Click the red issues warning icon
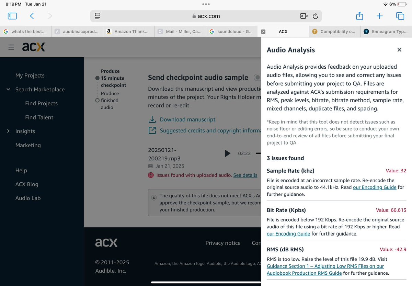Screen dimensions: 412x286 click(x=151, y=175)
